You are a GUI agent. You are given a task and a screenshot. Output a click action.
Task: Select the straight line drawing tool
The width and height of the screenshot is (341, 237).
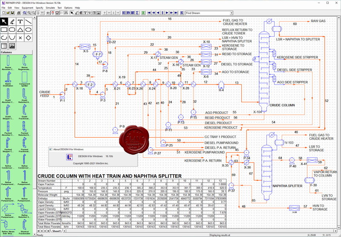click(x=28, y=21)
